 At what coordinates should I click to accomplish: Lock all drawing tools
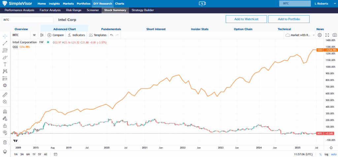pos(5,125)
